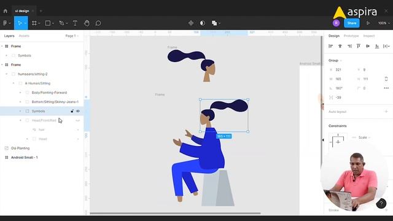Open the shape tools dropdown arrow
This screenshot has width=393, height=221.
(x=53, y=23)
